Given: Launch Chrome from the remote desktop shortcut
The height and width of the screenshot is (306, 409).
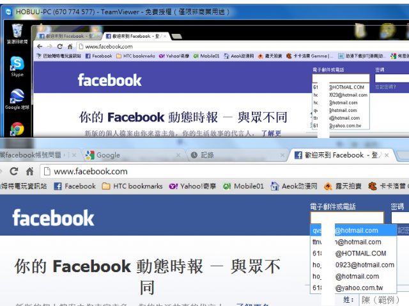Looking at the screenshot, I should pyautogui.click(x=17, y=129).
